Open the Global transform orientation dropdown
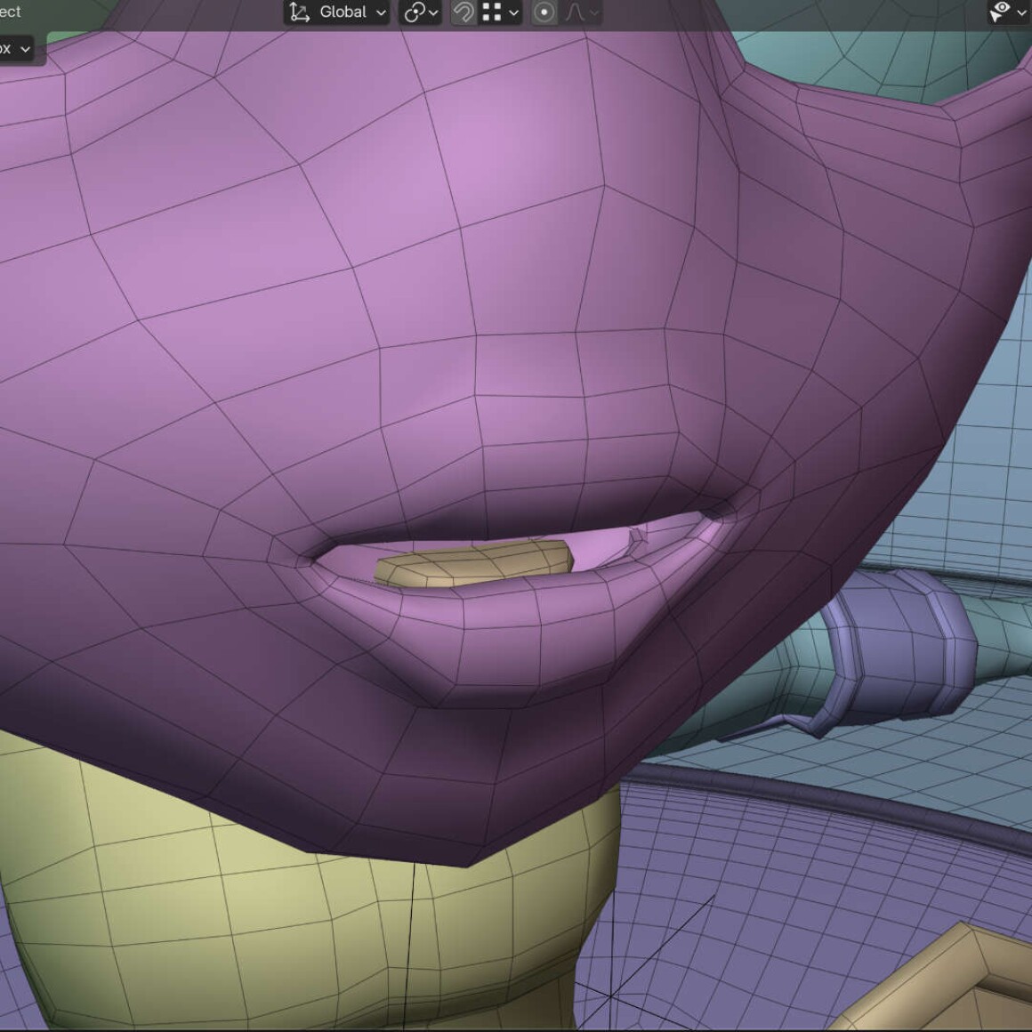 (336, 12)
